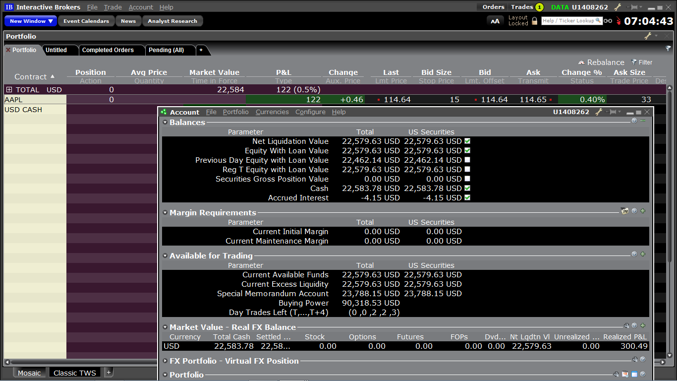
Task: Open help for Available for Trading section
Action: click(634, 254)
